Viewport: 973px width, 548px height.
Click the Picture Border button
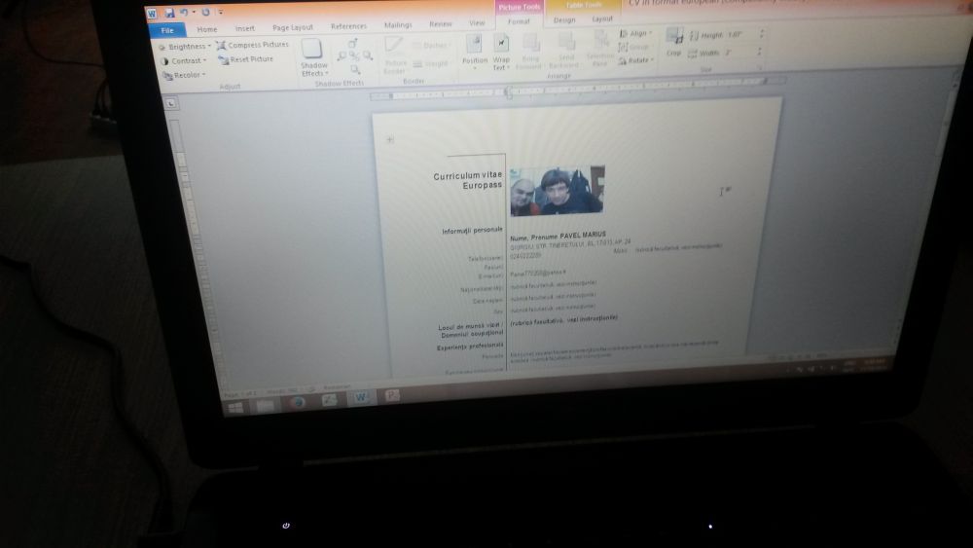click(x=395, y=55)
